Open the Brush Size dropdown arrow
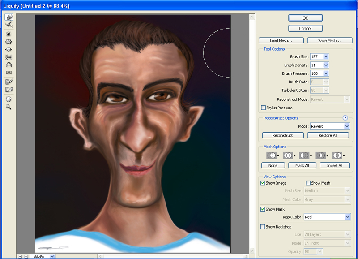The height and width of the screenshot is (259, 358). 326,56
